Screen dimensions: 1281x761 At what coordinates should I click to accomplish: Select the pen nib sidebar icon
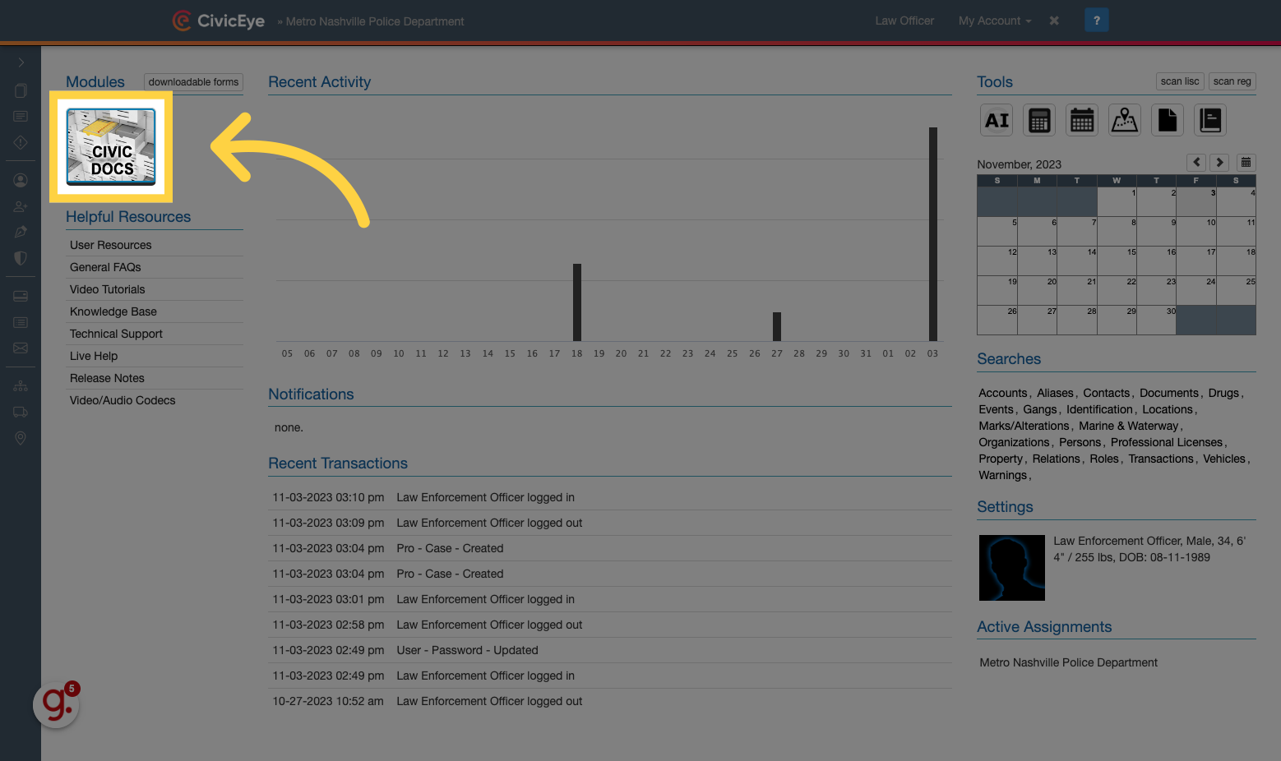pyautogui.click(x=21, y=232)
